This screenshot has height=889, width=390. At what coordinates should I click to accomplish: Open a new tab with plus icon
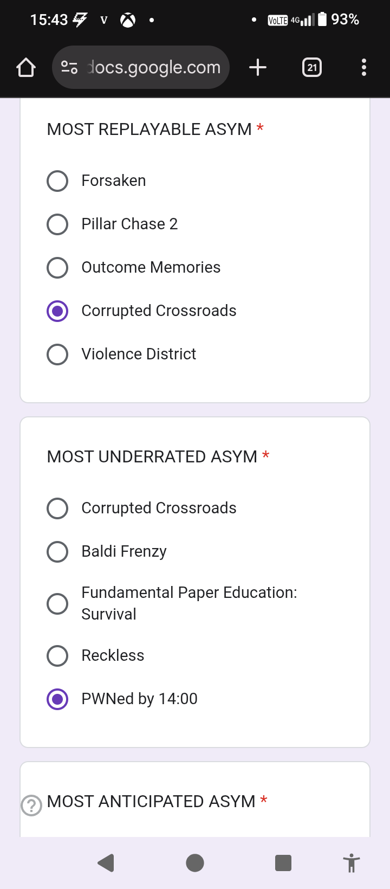(x=258, y=68)
